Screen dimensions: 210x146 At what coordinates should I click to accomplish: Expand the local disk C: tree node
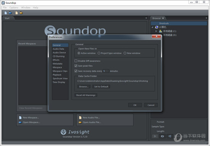[x=156, y=31]
